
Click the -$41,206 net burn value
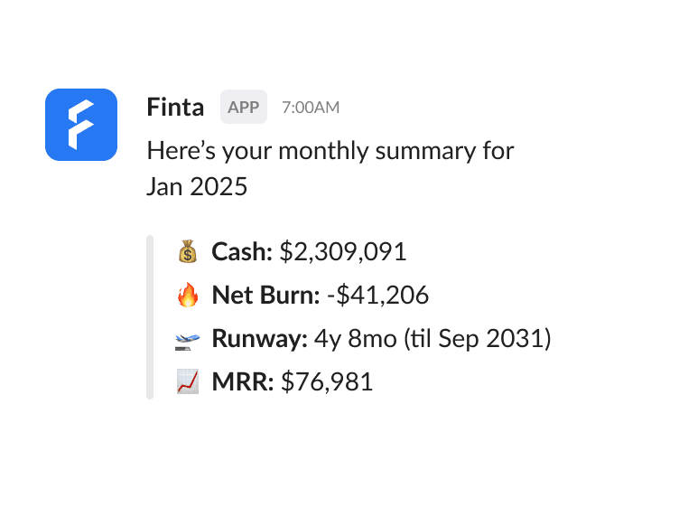point(377,295)
